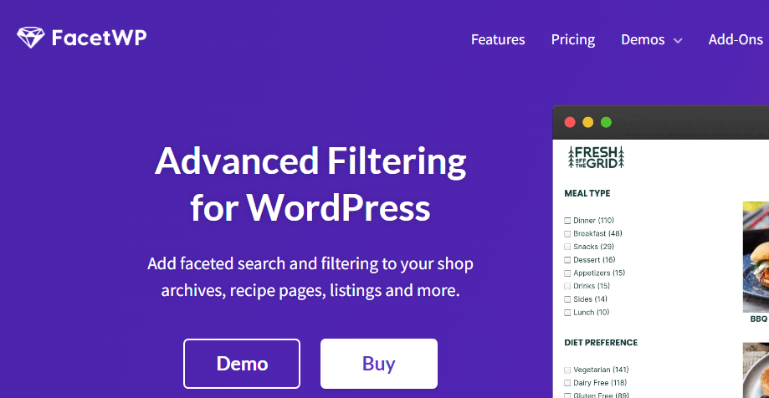
Task: Open the Add-Ons page
Action: click(736, 39)
